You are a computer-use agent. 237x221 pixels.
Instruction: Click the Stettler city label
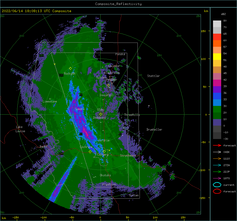[x=154, y=76]
